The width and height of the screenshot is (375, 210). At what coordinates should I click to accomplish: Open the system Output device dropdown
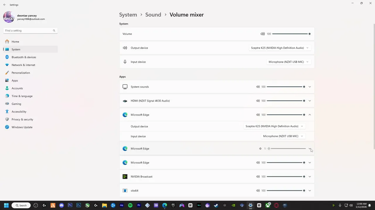pyautogui.click(x=280, y=48)
